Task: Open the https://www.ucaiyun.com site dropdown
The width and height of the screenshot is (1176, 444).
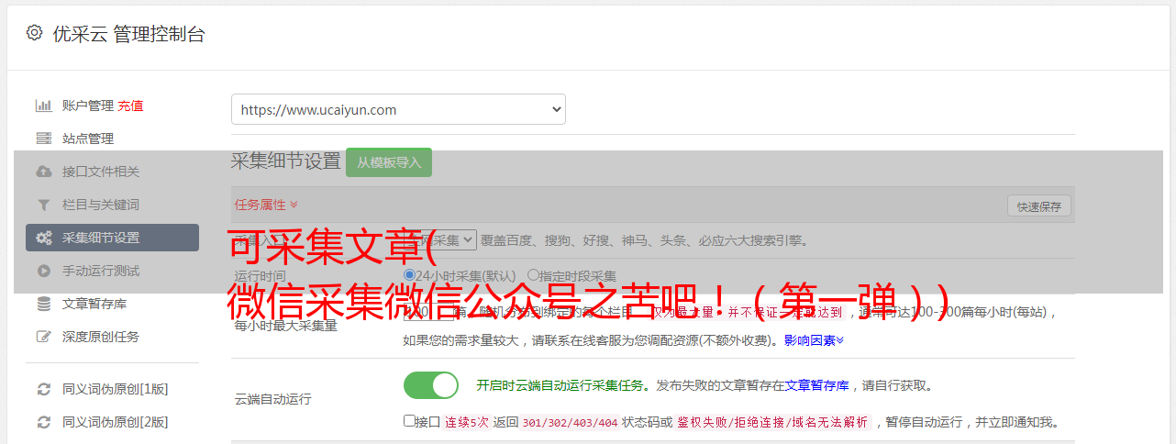Action: pos(398,109)
